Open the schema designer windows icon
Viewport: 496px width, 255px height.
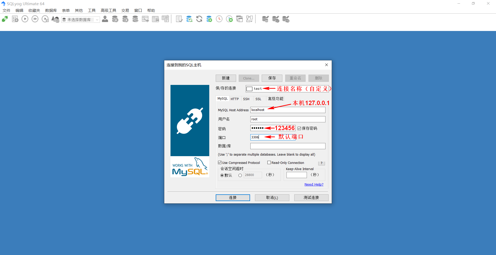click(239, 19)
